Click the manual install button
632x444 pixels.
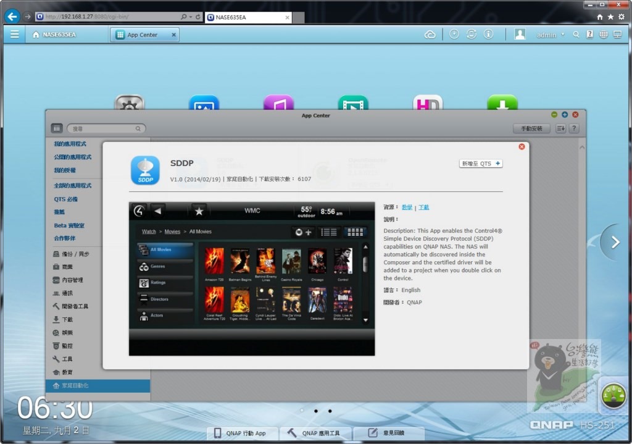tap(531, 128)
